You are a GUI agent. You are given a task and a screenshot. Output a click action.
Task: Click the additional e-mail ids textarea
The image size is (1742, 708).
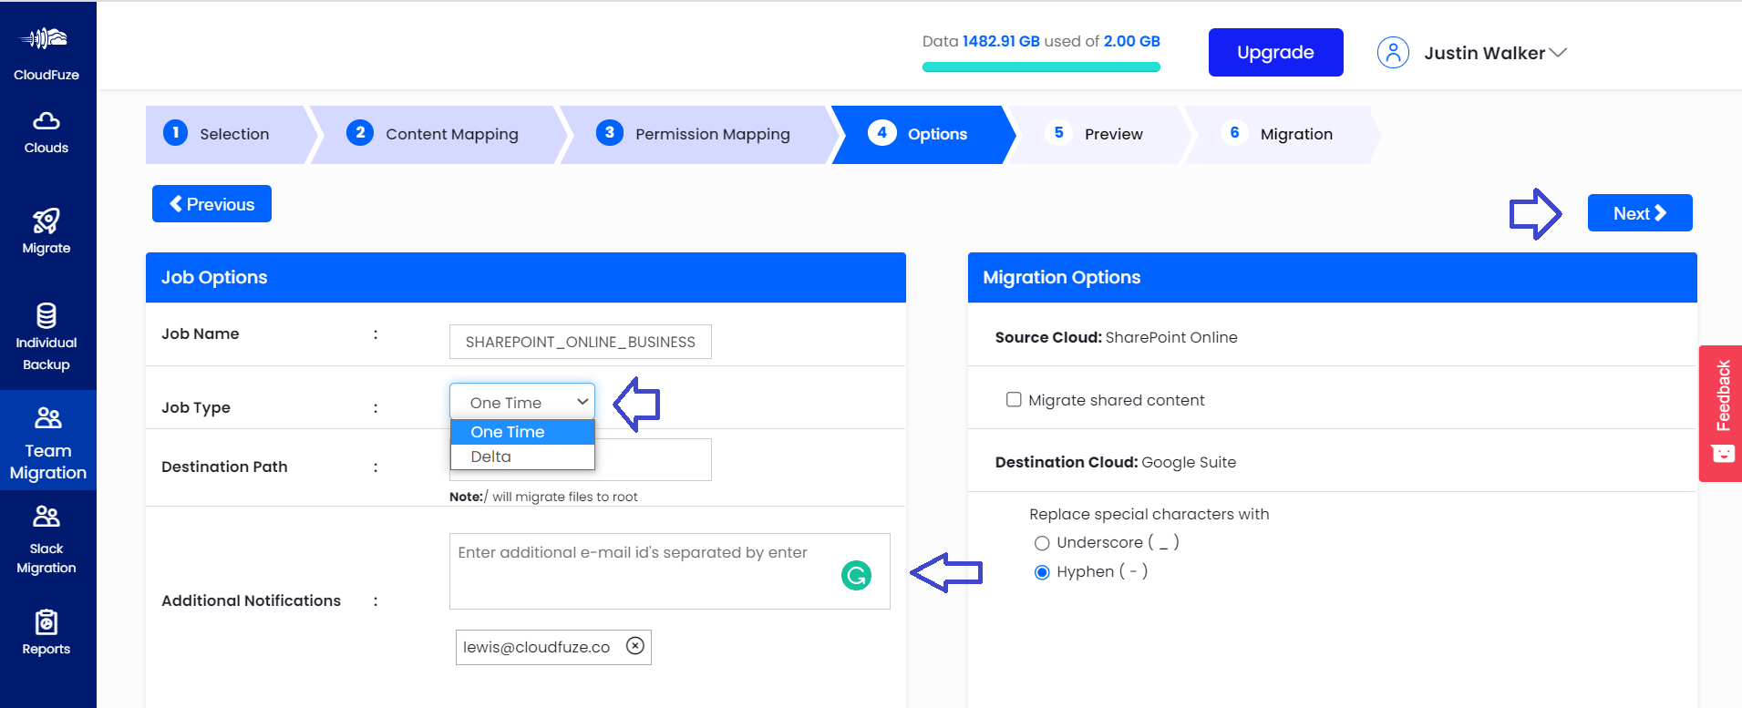669,571
